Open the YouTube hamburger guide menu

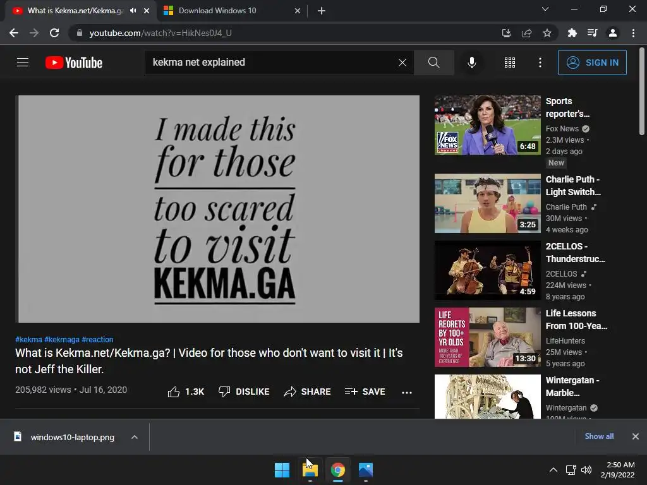coord(23,63)
